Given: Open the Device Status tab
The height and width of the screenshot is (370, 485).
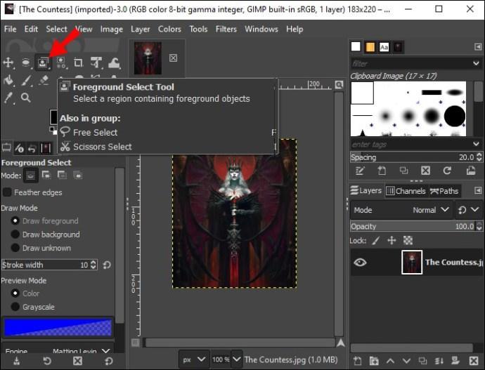Looking at the screenshot, I should (19, 148).
